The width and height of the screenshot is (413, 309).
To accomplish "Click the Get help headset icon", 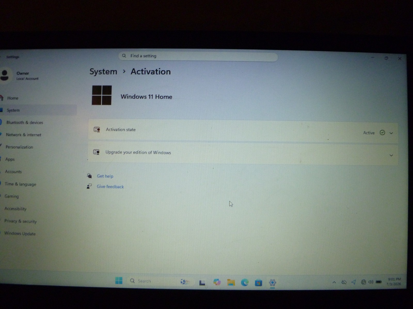I will [x=89, y=176].
